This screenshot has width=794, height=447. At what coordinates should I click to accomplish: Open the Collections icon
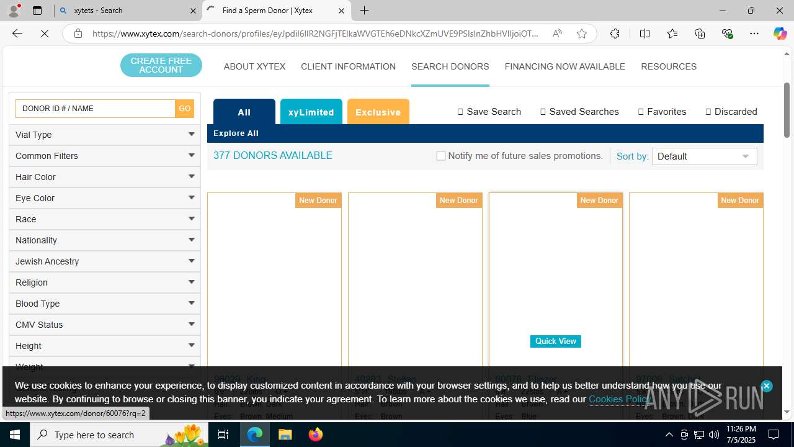tap(700, 34)
